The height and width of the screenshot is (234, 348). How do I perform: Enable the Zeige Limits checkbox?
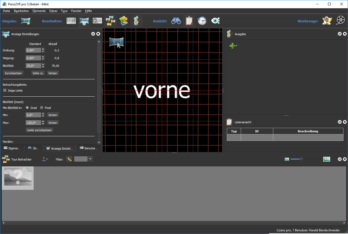coord(5,91)
